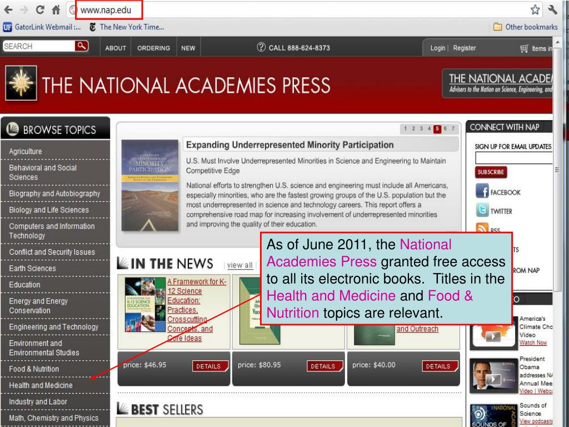Click the In The News view all link
Image resolution: width=569 pixels, height=427 pixels.
point(239,265)
